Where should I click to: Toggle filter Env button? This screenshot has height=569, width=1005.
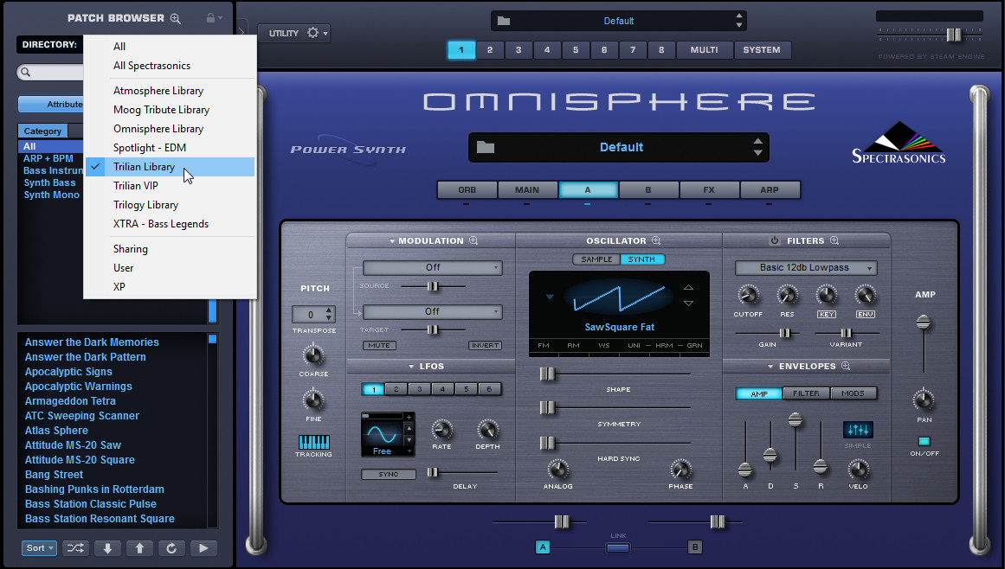click(866, 314)
